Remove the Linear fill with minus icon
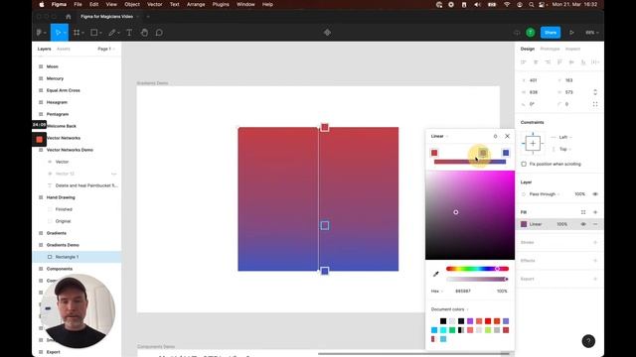 (x=595, y=224)
